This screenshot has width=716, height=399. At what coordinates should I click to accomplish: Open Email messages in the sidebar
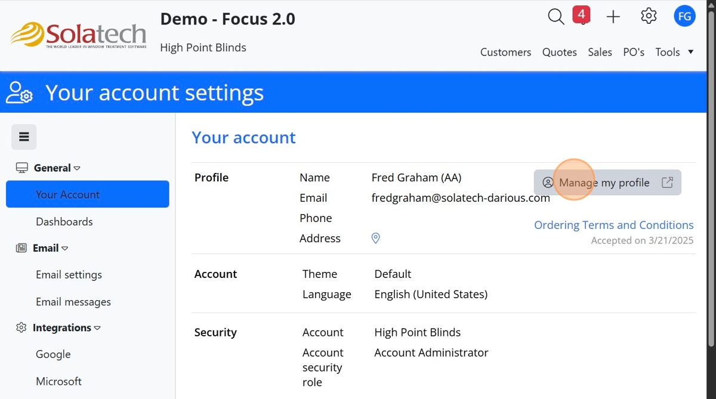(x=73, y=302)
